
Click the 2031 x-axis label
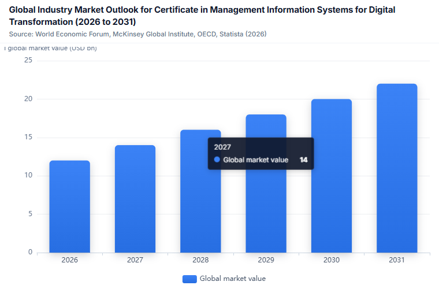point(397,260)
